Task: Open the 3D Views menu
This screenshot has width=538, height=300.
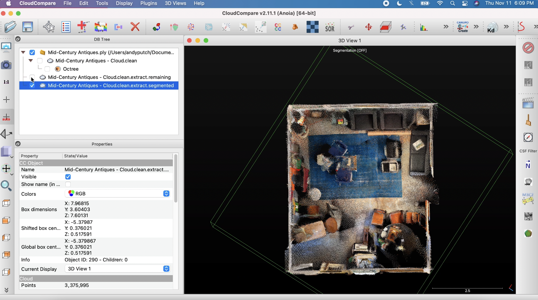Action: (x=175, y=3)
